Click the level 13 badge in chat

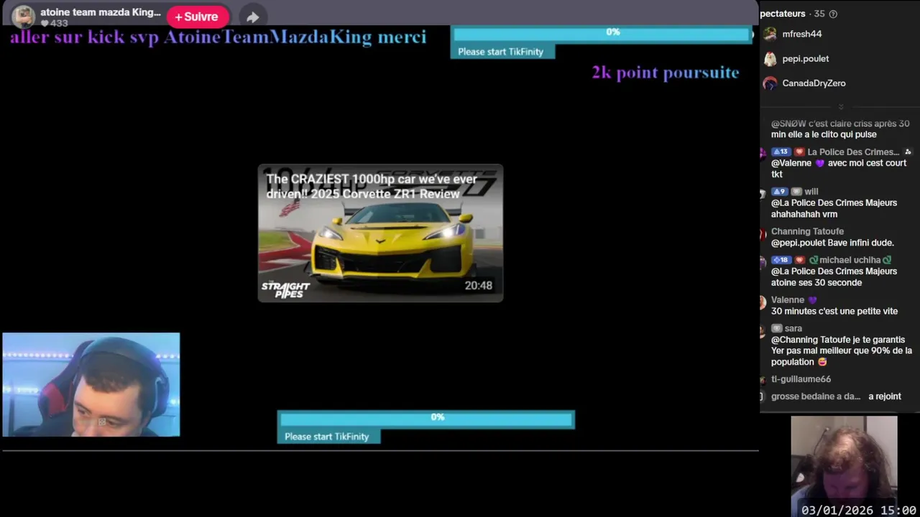coord(781,152)
